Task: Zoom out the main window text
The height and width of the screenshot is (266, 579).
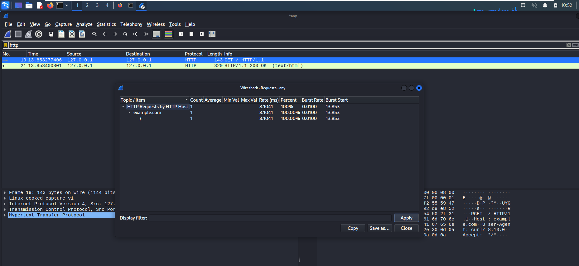Action: (x=191, y=34)
